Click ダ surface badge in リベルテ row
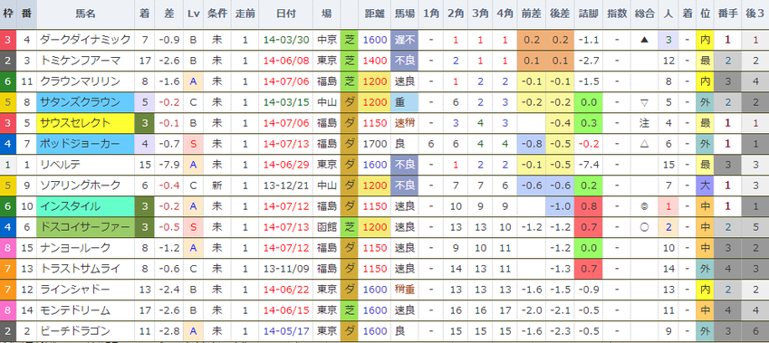 coord(351,165)
